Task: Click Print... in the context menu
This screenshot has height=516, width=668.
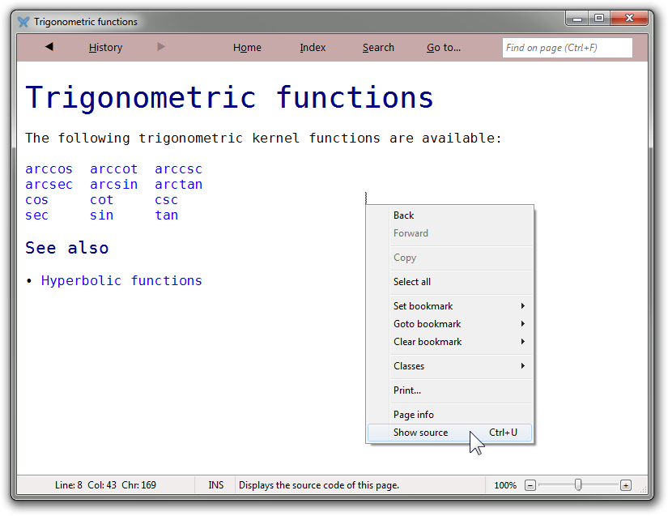Action: [407, 390]
